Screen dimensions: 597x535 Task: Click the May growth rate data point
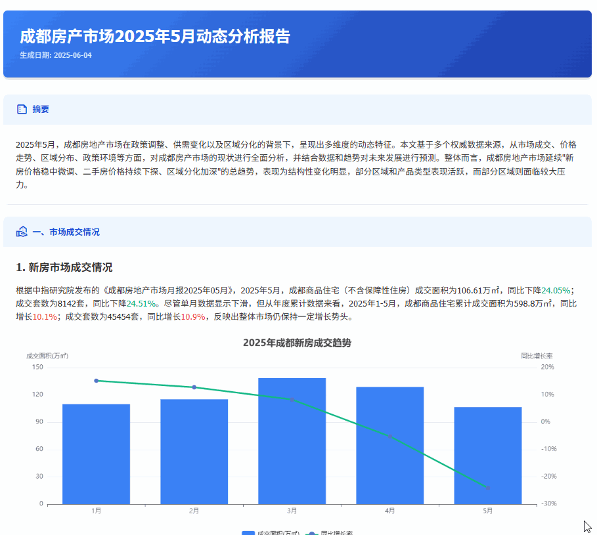tap(487, 487)
